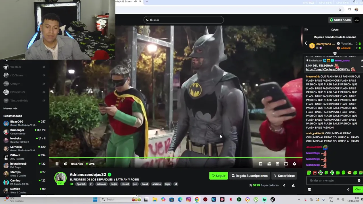Mute the player volume icon
This screenshot has width=363, height=204.
tap(66, 164)
